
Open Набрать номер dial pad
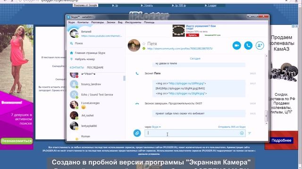[85, 59]
